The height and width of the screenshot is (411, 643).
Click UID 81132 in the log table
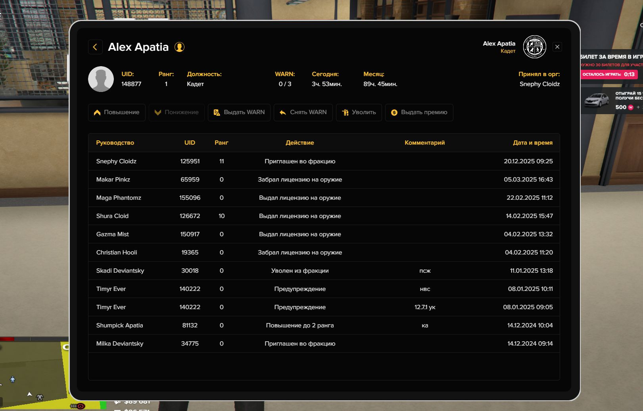point(190,325)
